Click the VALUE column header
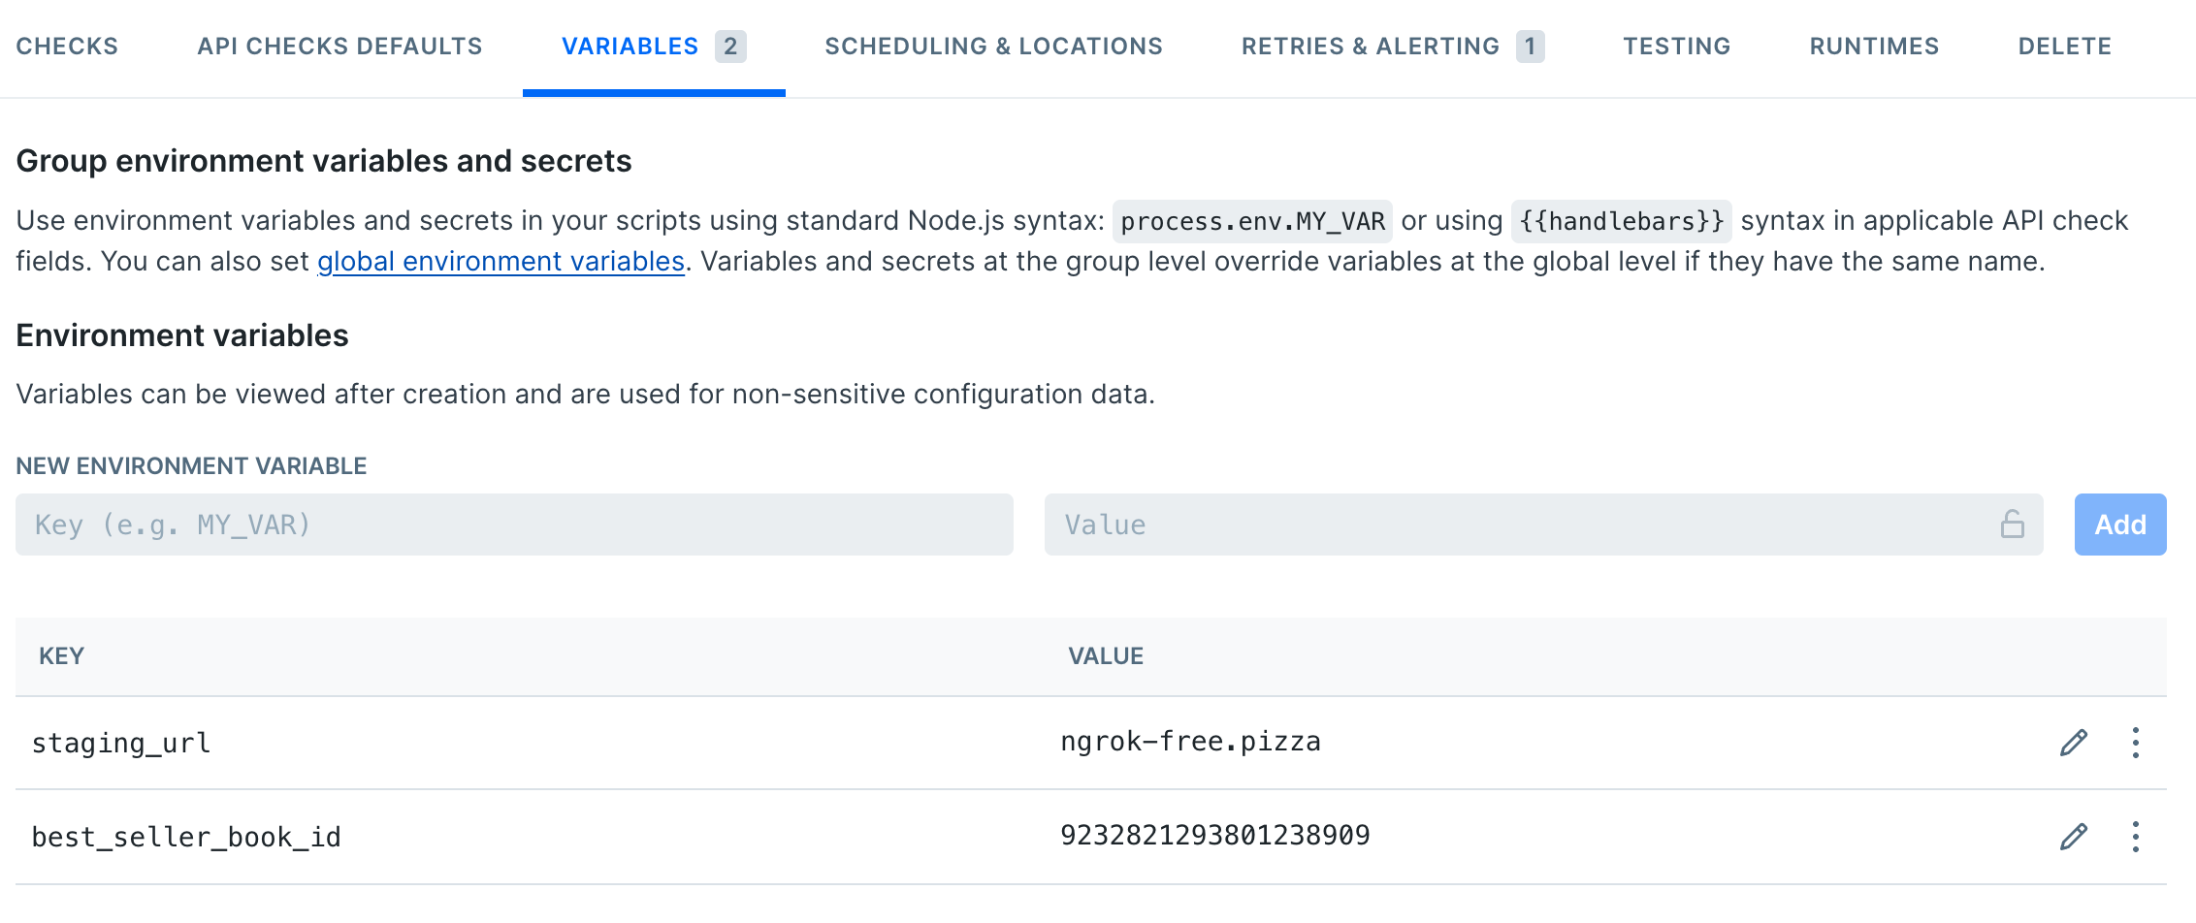The width and height of the screenshot is (2196, 923). pyautogui.click(x=1102, y=656)
